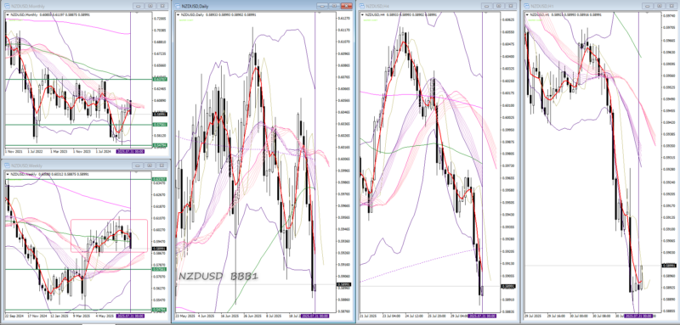Maximize the NZDUSD,H4 chart window
Viewport: 680px width, 325px height.
click(500, 6)
